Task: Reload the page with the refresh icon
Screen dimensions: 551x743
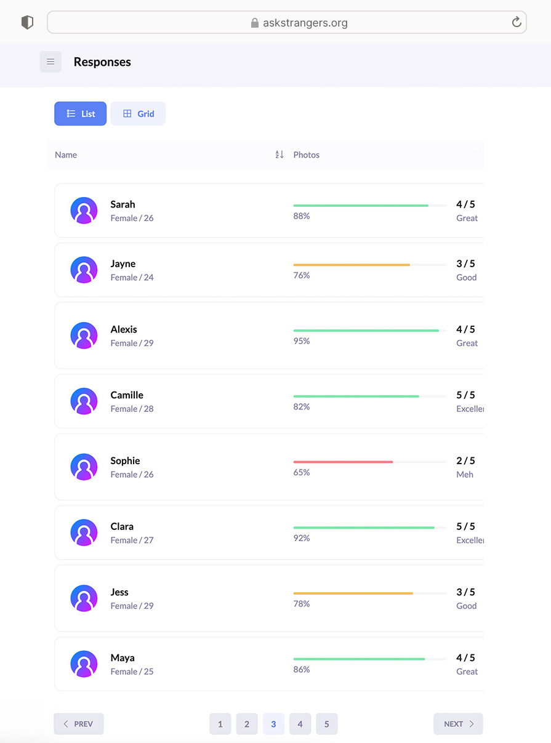Action: pos(517,23)
